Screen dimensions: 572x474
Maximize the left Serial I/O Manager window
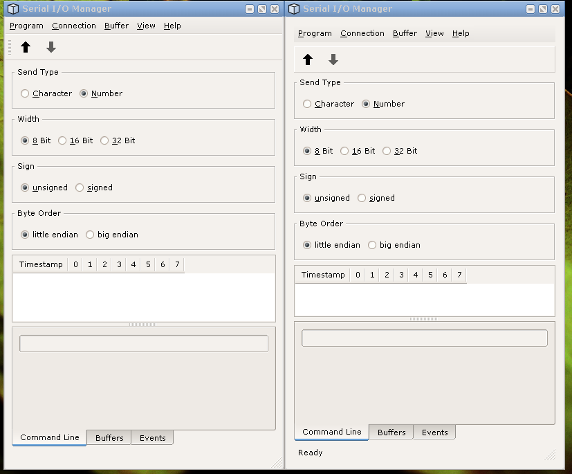(x=262, y=9)
